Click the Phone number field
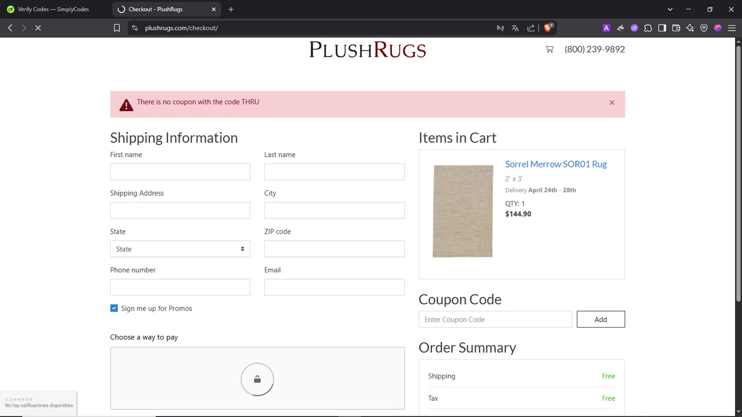Screen dimensions: 742x417 click(180, 288)
